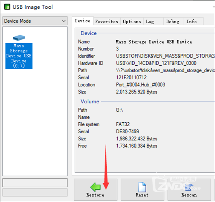Select the volume serial DE80-7499
215x202 pixels.
128,131
